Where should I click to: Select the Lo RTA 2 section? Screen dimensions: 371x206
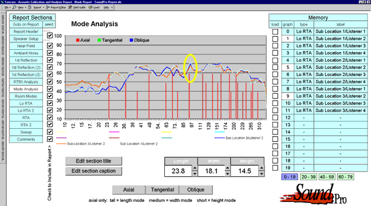(26, 110)
